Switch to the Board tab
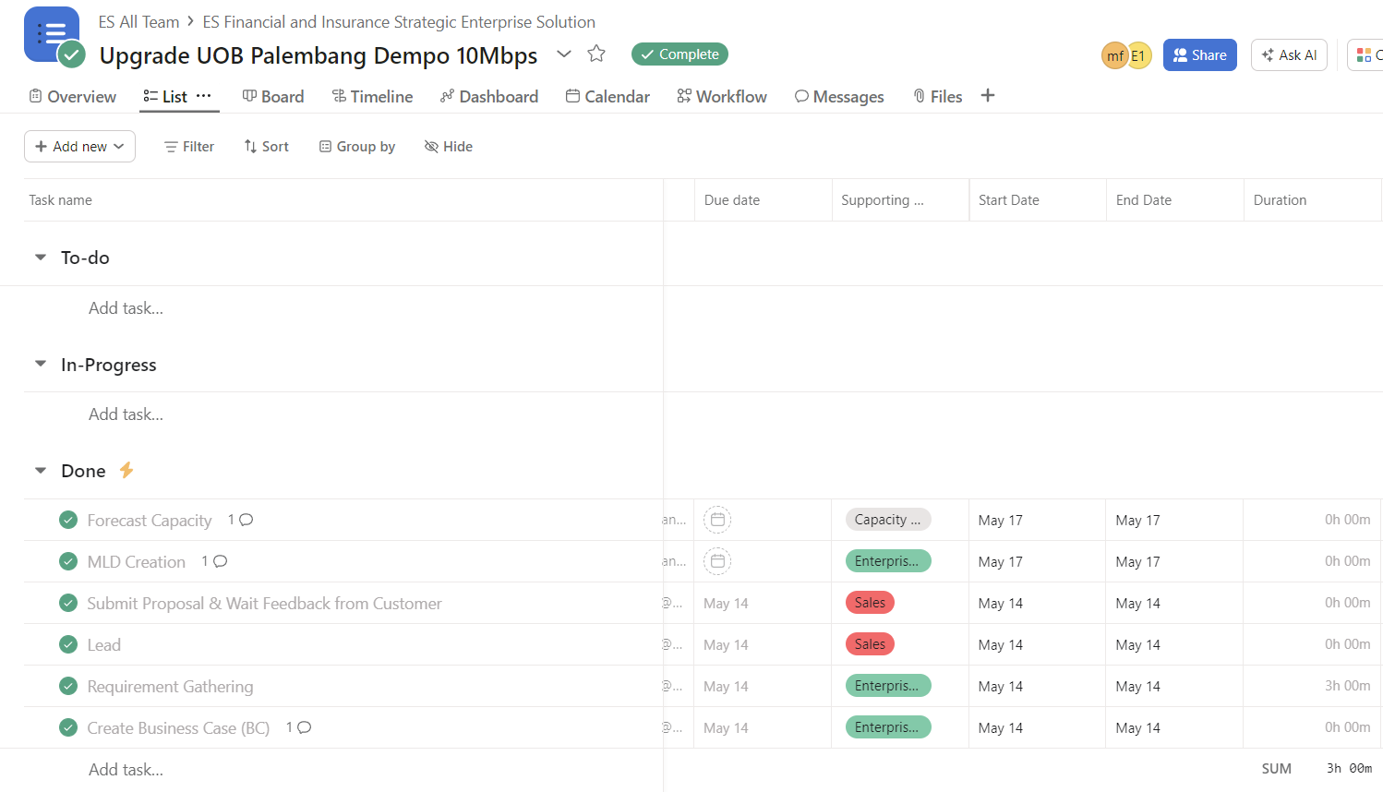This screenshot has height=792, width=1383. pos(273,97)
